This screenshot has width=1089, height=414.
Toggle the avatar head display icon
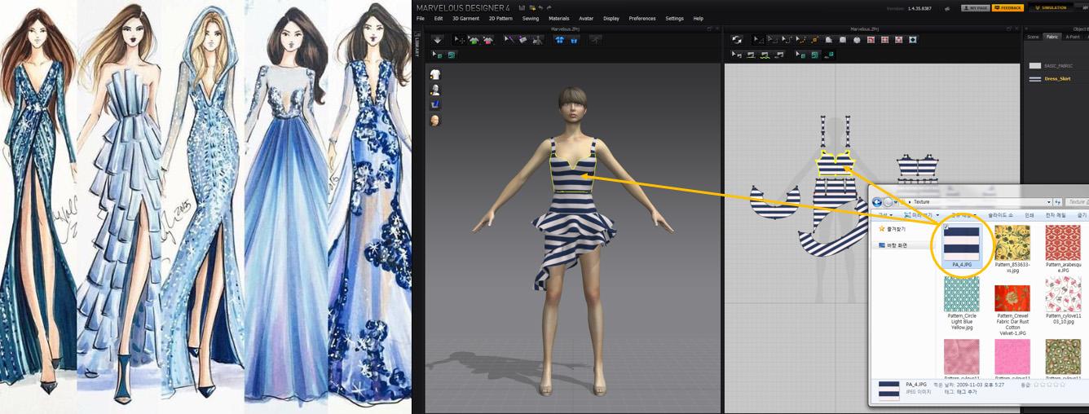point(435,120)
